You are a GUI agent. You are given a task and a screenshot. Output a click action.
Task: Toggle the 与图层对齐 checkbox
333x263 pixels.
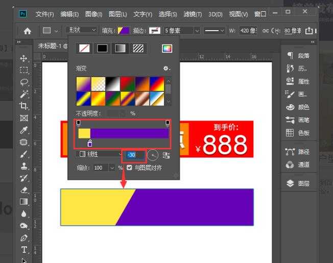click(x=129, y=168)
